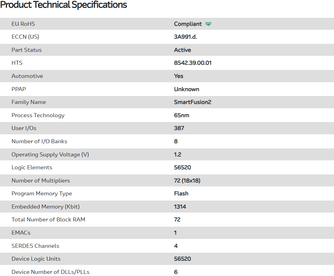
Task: Click the SERDES Channels row label
Action: coord(35,246)
